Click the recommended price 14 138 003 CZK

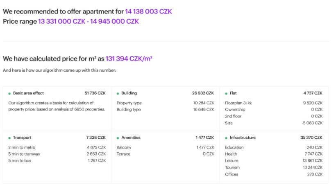click(148, 11)
